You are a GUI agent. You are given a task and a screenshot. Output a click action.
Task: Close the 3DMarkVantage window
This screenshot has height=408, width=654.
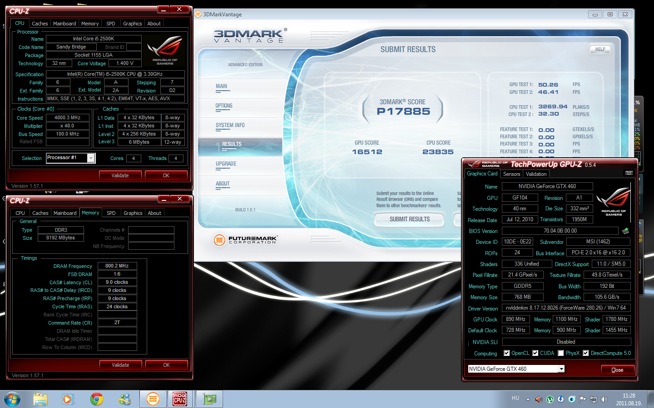(625, 14)
